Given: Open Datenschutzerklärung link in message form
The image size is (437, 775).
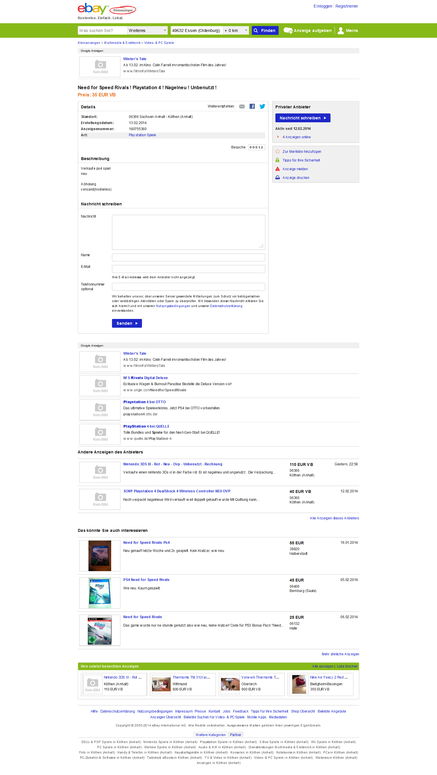Looking at the screenshot, I should (226, 306).
